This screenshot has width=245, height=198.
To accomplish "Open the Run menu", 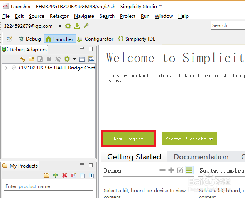I will [x=145, y=16].
